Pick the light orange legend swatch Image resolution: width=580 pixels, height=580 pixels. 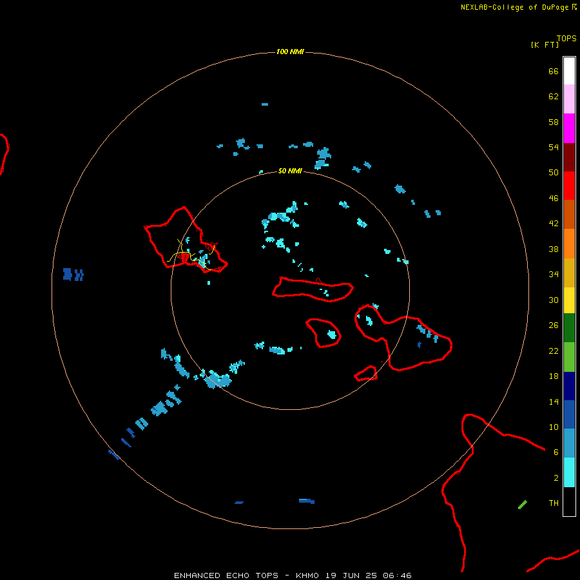point(569,244)
